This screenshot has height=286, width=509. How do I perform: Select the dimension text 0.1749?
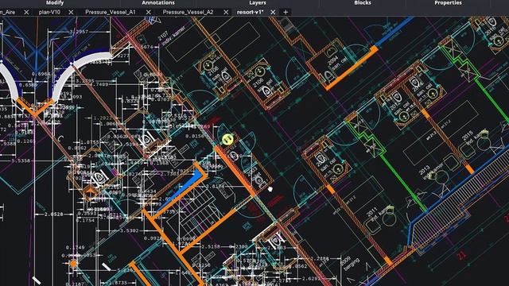coord(75,247)
